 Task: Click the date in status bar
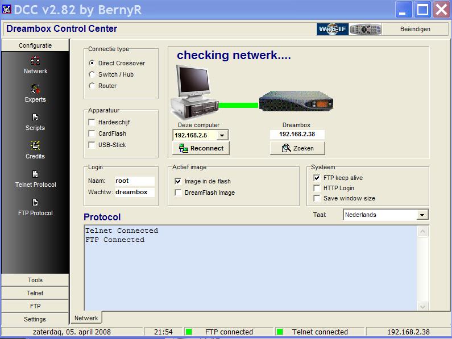(72, 332)
